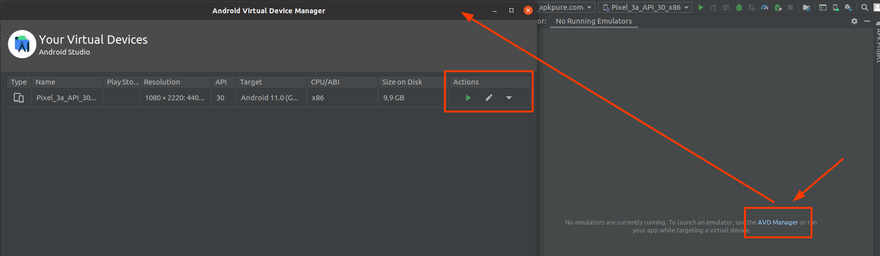Launch the Pixel_3a AVD with green play button

point(468,98)
